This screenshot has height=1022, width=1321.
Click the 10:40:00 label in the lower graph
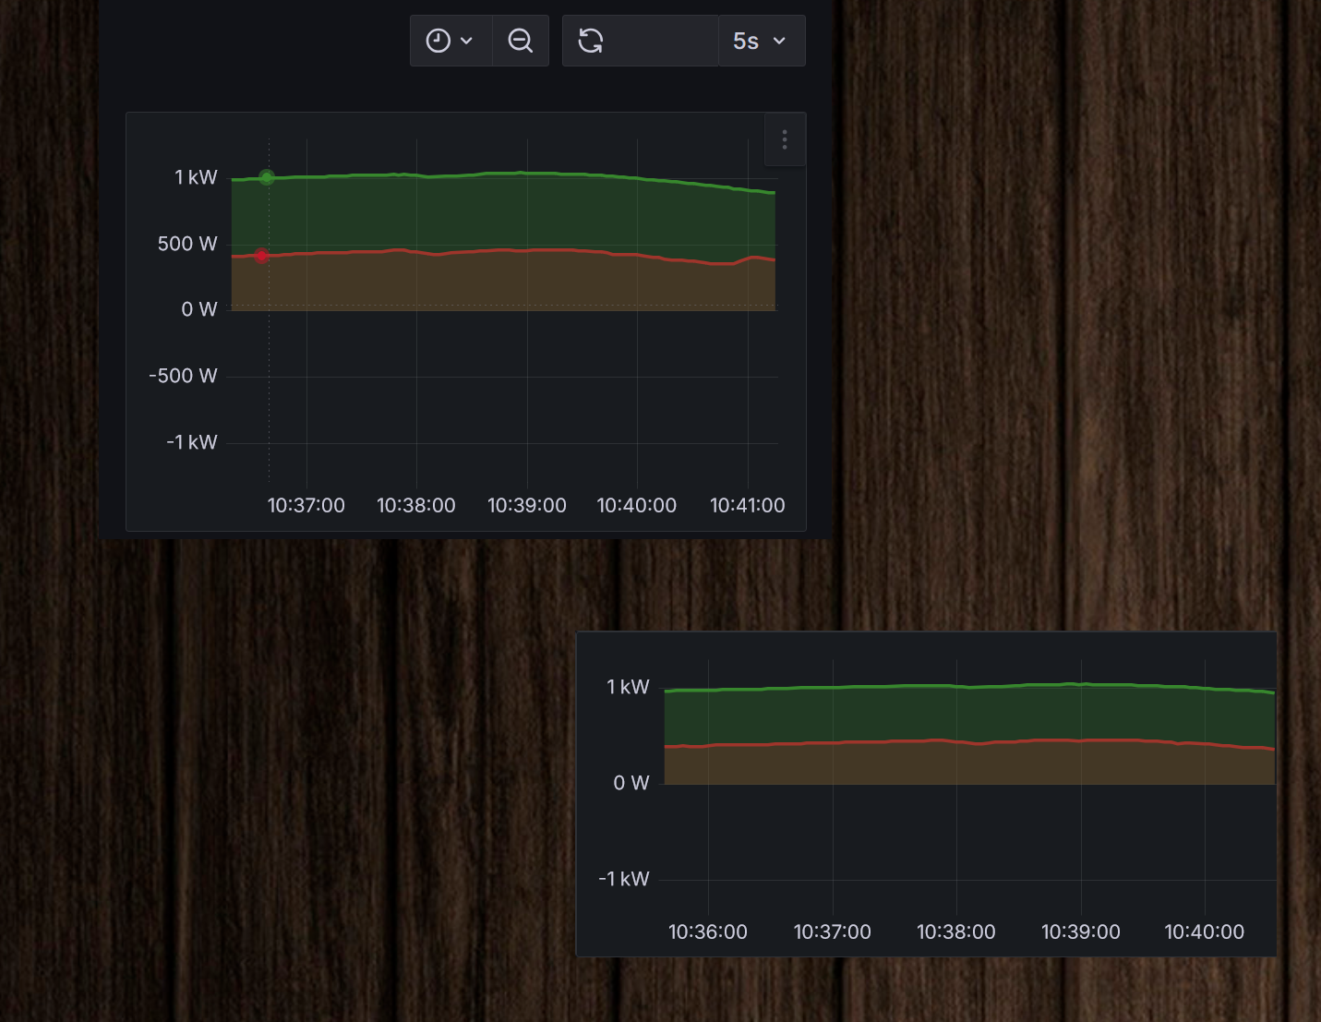(1205, 932)
